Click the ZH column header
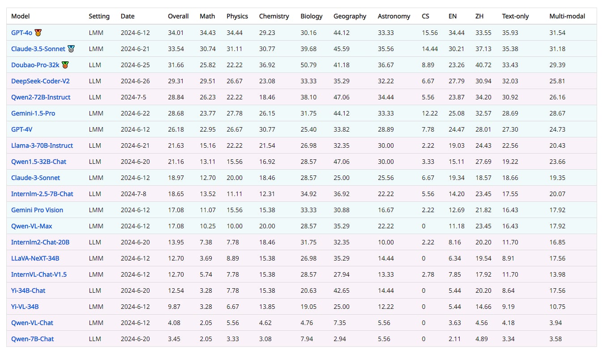This screenshot has width=602, height=359. (x=479, y=16)
